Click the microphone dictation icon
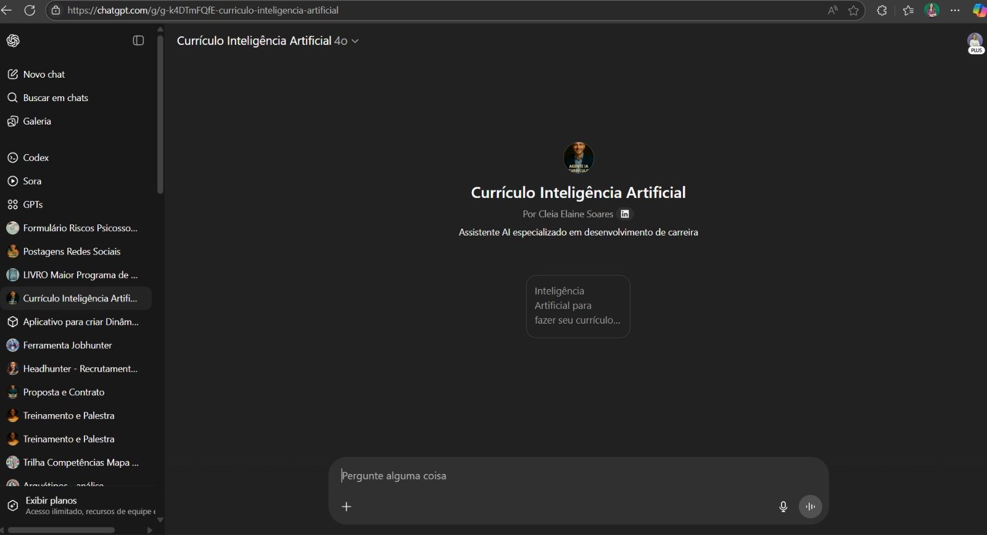This screenshot has height=535, width=987. click(x=783, y=507)
